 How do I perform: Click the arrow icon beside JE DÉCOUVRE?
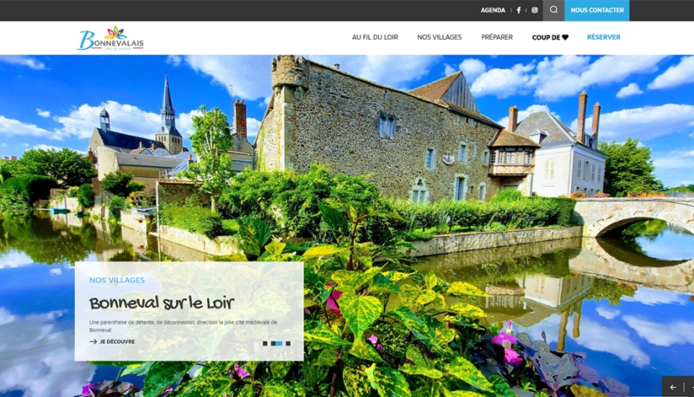point(93,341)
